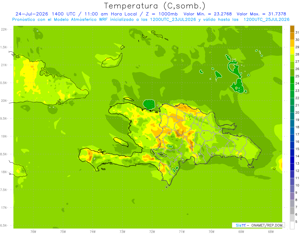Click the colorbar label "31"
Image resolution: width=304 pixels, height=235 pixels.
point(297,32)
